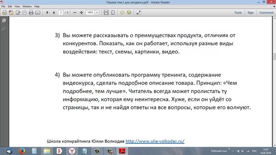Click Adobe Reader taskbar icon
The image size is (276, 155).
[x=122, y=151]
